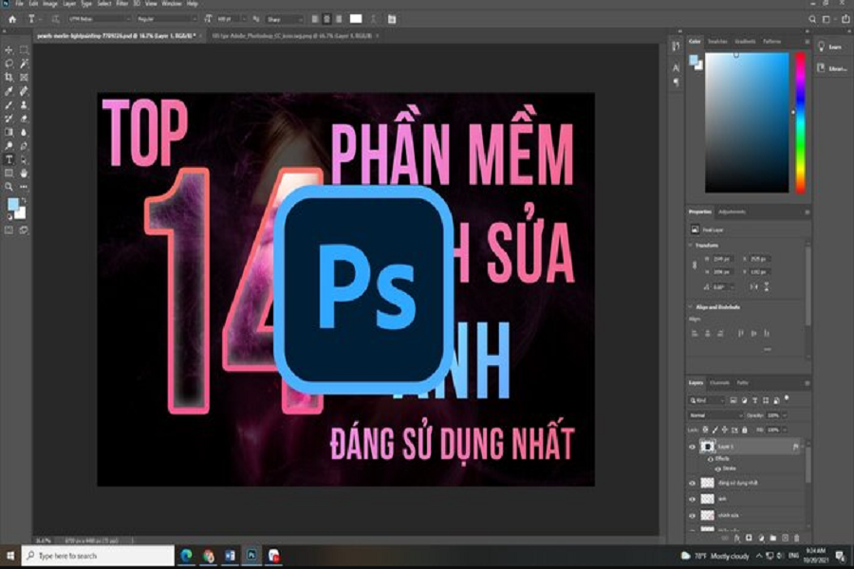Screen dimensions: 854x569
Task: Switch to the Swatches tab
Action: tap(717, 42)
